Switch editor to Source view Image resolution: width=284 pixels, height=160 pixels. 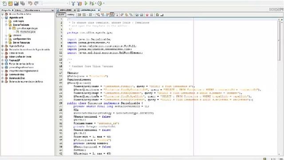tap(61, 15)
